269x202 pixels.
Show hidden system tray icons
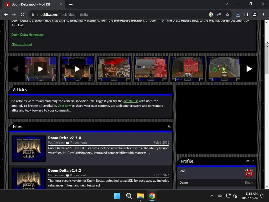pyautogui.click(x=212, y=196)
